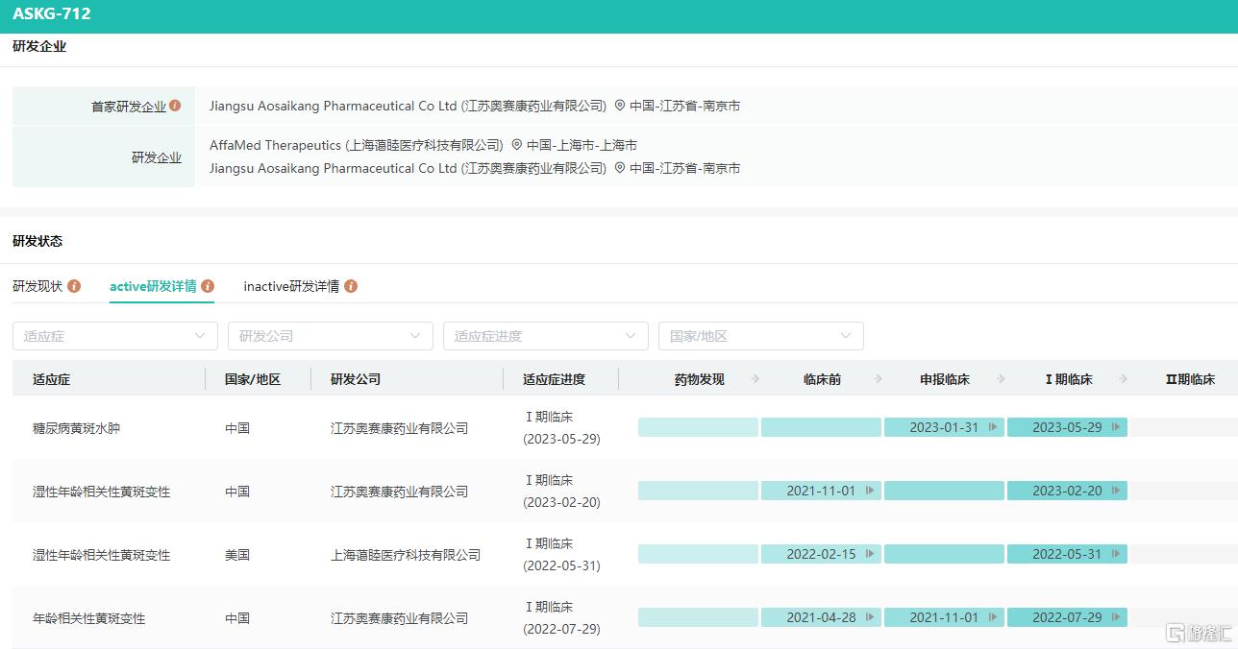Click 美国 country cell
This screenshot has height=649, width=1238.
(x=237, y=555)
